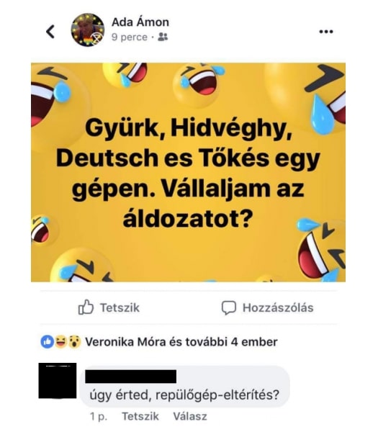Screen dimensions: 373x432
Task: Click the comment's 1 p. timestamp
Action: click(x=99, y=416)
